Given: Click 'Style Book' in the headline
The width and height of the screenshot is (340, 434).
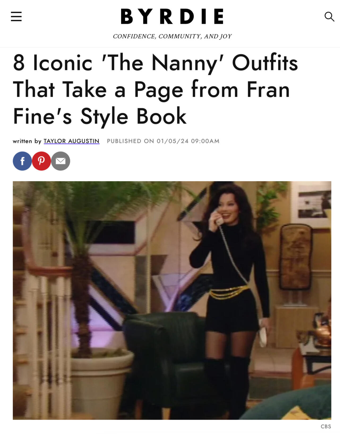Looking at the screenshot, I should pyautogui.click(x=133, y=116).
